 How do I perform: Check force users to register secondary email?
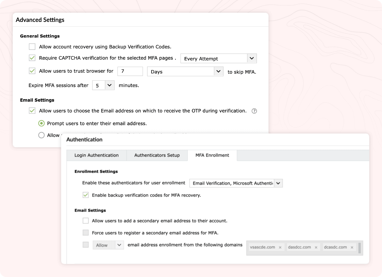point(85,233)
